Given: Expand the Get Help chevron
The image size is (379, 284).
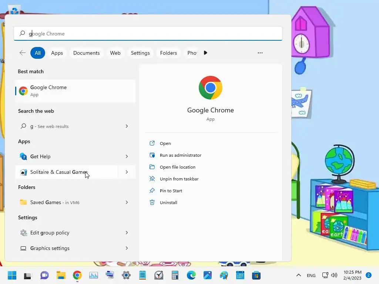Looking at the screenshot, I should coord(127,156).
